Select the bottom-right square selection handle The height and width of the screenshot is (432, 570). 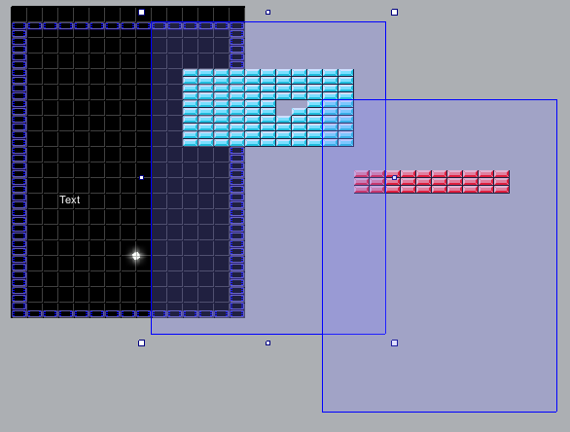click(x=394, y=342)
